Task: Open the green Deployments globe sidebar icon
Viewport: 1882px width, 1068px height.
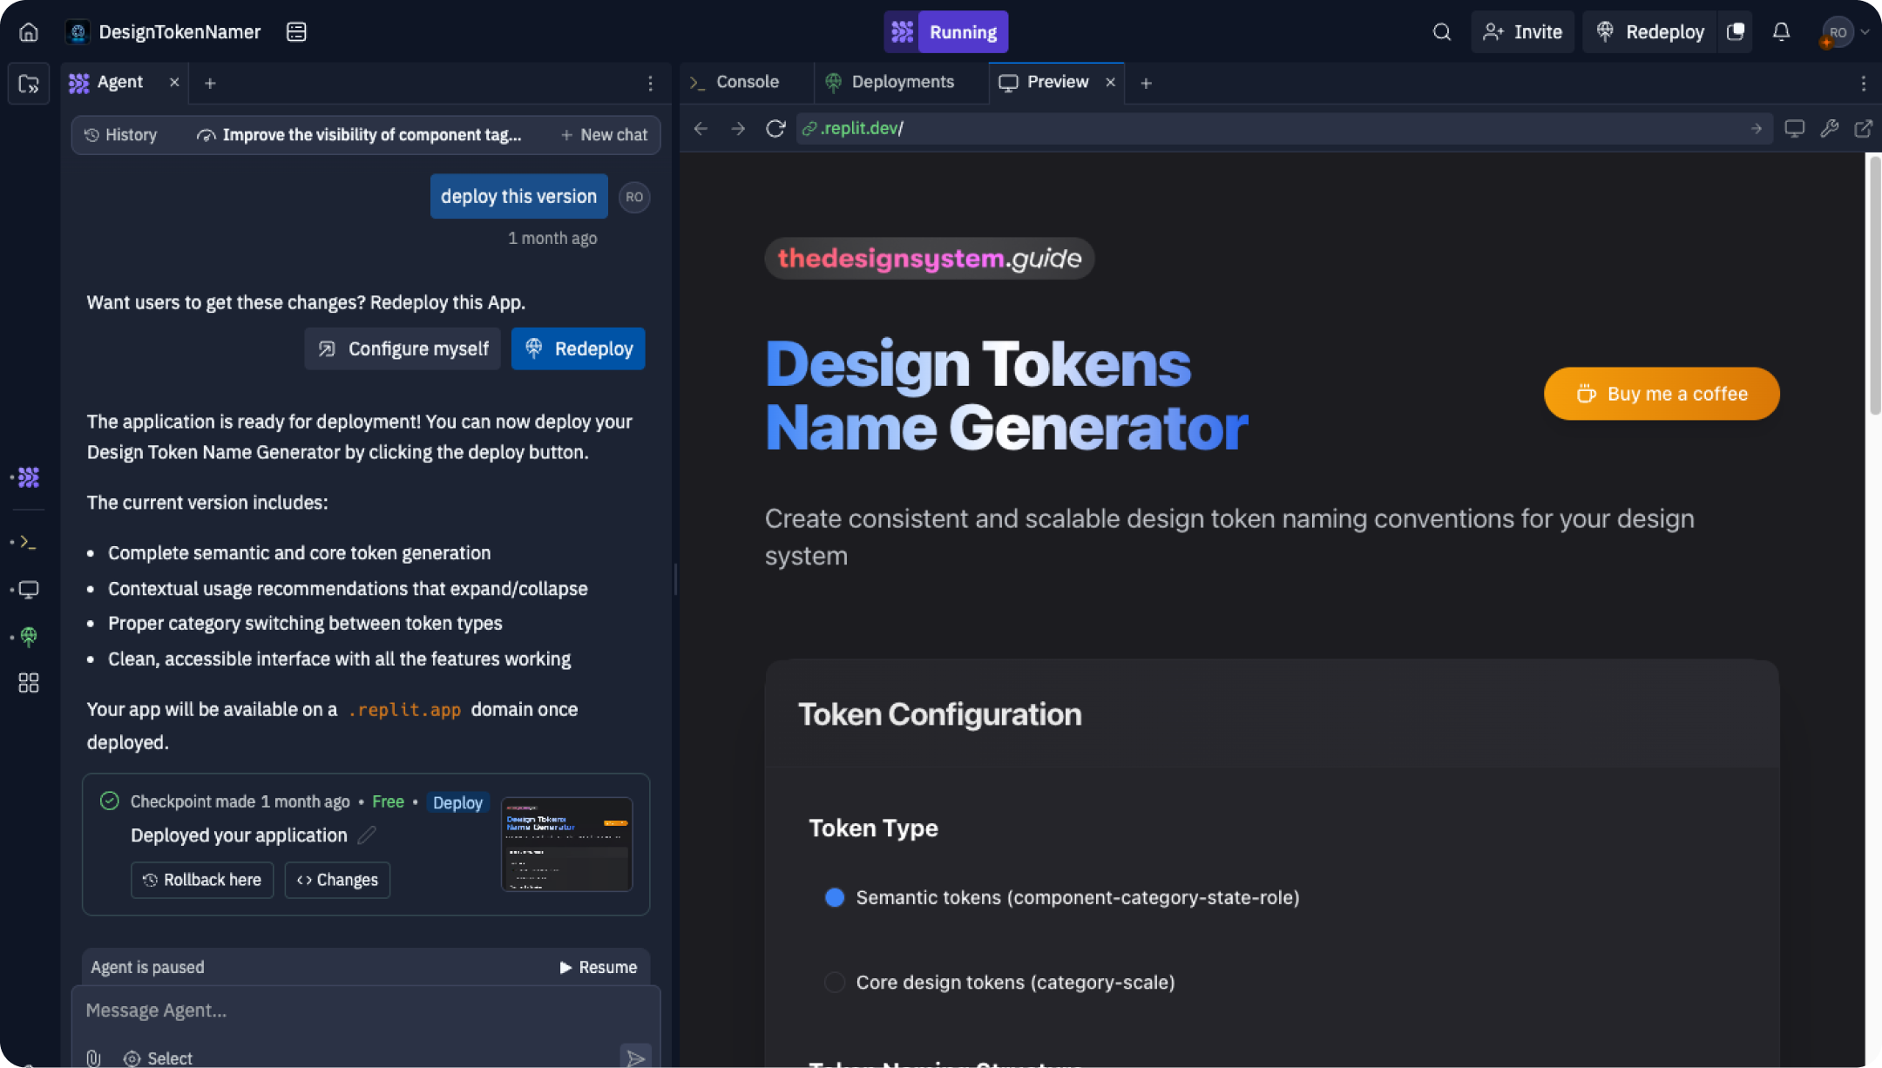Action: 28,637
